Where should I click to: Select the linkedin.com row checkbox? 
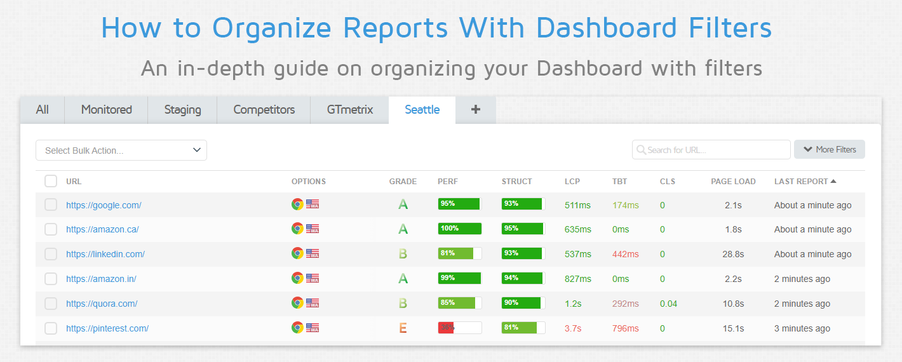(51, 254)
